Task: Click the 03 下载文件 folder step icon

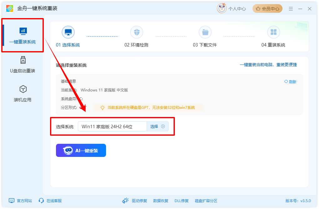Action: [x=205, y=32]
